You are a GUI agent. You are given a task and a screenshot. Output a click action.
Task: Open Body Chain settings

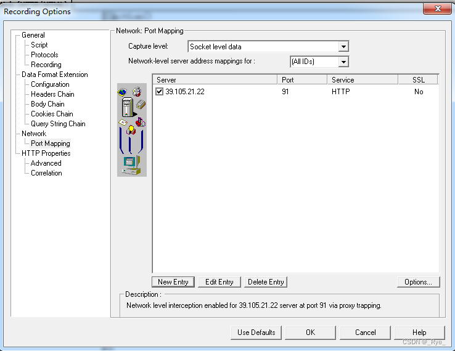pos(47,104)
